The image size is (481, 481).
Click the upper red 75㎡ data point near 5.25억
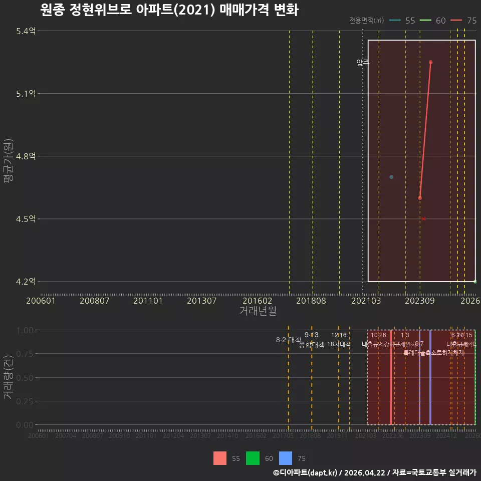coord(430,62)
